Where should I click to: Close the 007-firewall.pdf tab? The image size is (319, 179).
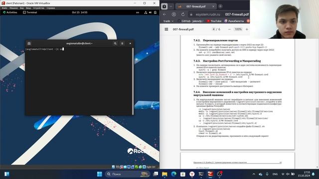[213, 6]
